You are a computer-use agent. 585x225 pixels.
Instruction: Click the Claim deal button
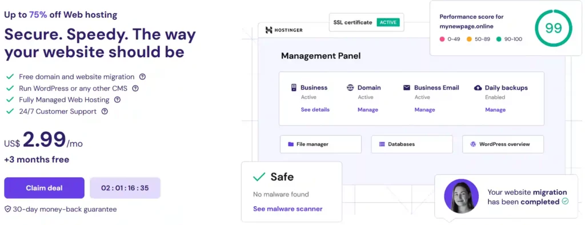[x=44, y=188]
